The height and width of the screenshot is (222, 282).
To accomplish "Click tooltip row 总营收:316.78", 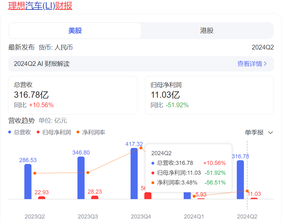I will coord(188,163).
